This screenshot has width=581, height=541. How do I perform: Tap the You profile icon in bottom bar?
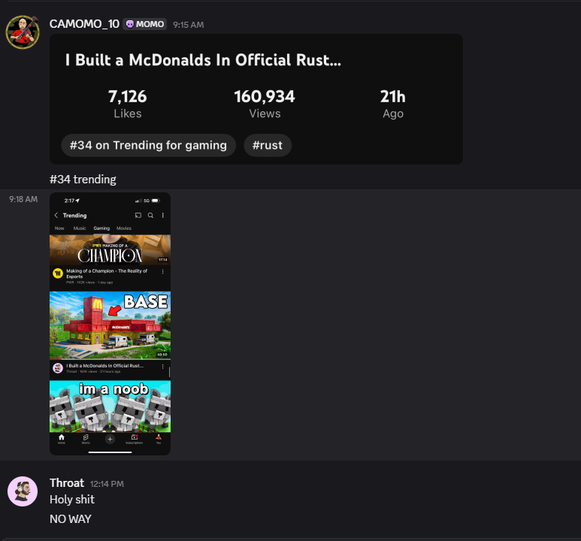pos(159,439)
